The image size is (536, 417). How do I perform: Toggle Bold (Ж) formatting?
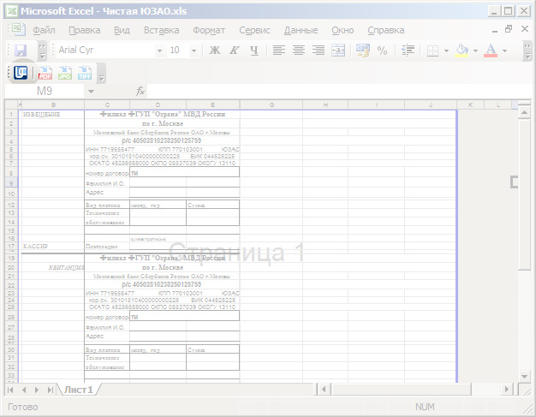point(215,51)
